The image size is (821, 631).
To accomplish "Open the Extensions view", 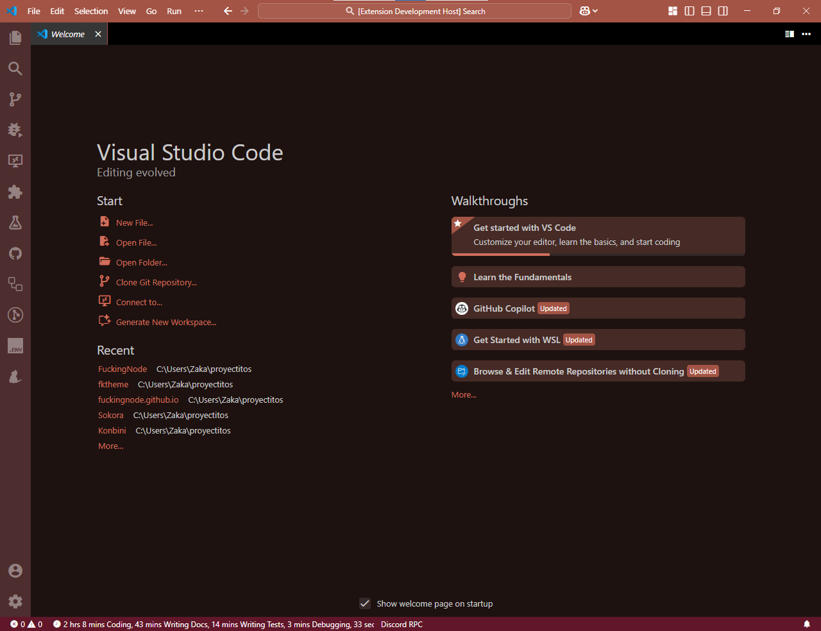I will [x=15, y=192].
